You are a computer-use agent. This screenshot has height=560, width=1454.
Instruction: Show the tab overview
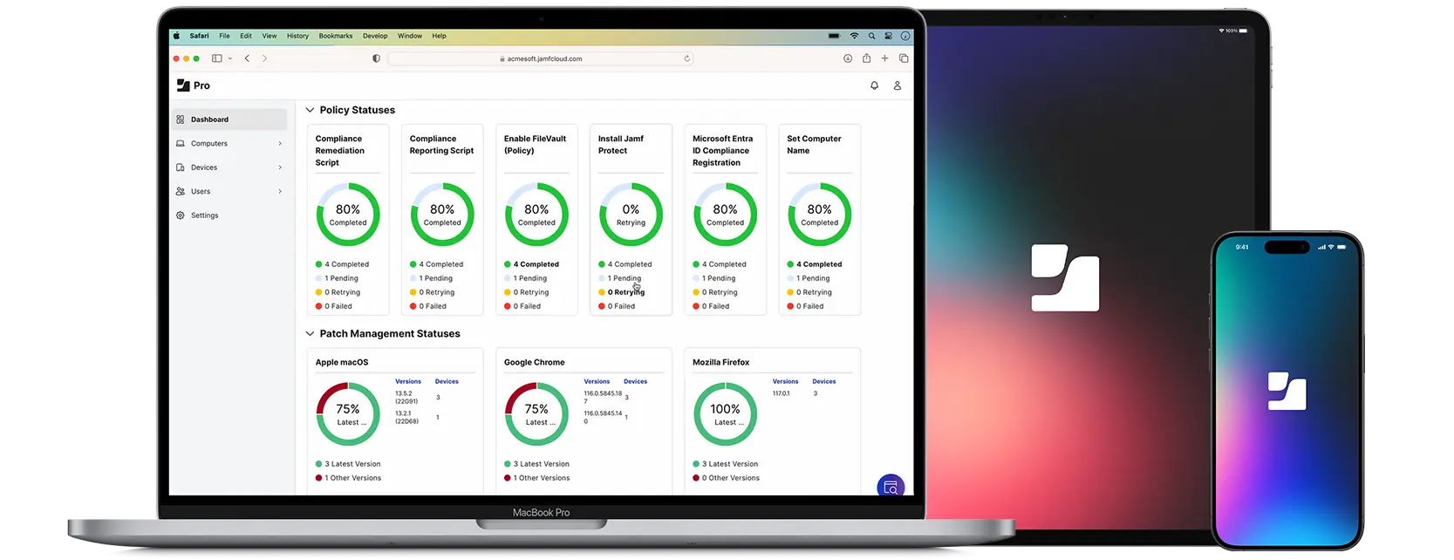(x=904, y=58)
